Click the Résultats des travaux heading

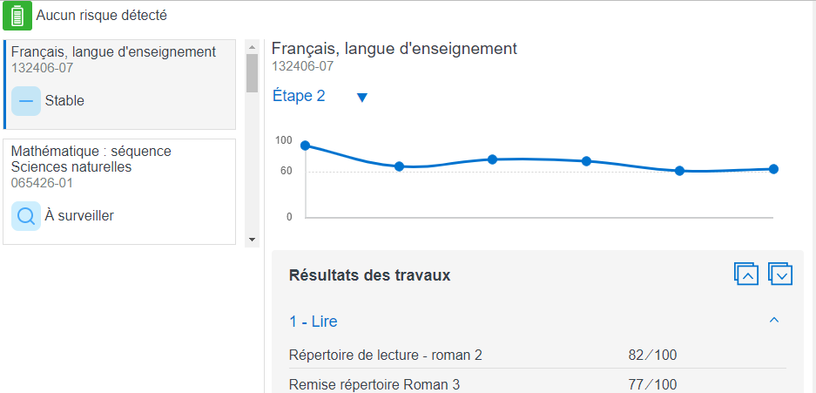(369, 275)
